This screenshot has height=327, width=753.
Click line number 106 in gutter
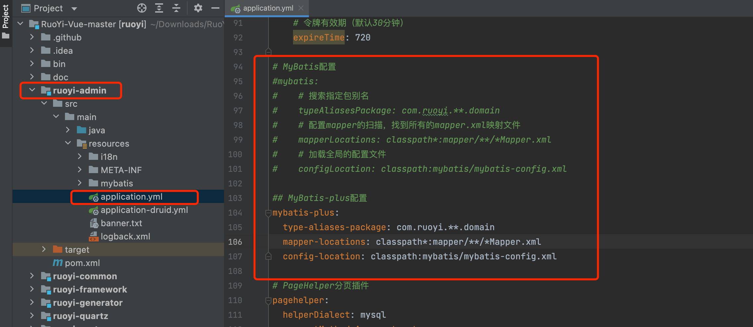point(235,242)
